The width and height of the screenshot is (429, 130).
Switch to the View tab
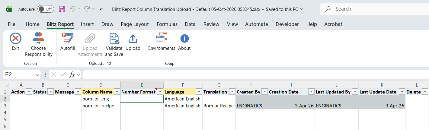click(232, 24)
